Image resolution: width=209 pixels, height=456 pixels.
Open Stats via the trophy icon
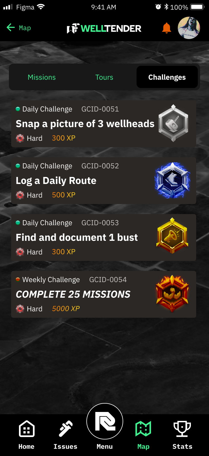pos(182,429)
